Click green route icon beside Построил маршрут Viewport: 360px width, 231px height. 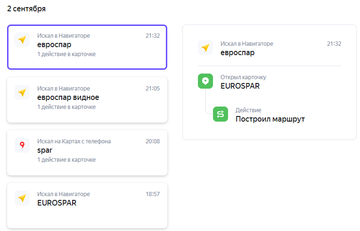coord(221,114)
